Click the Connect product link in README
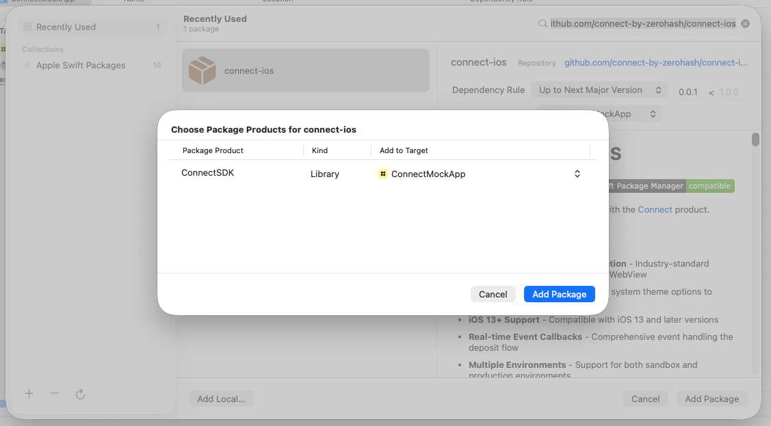This screenshot has height=426, width=771. pos(655,209)
